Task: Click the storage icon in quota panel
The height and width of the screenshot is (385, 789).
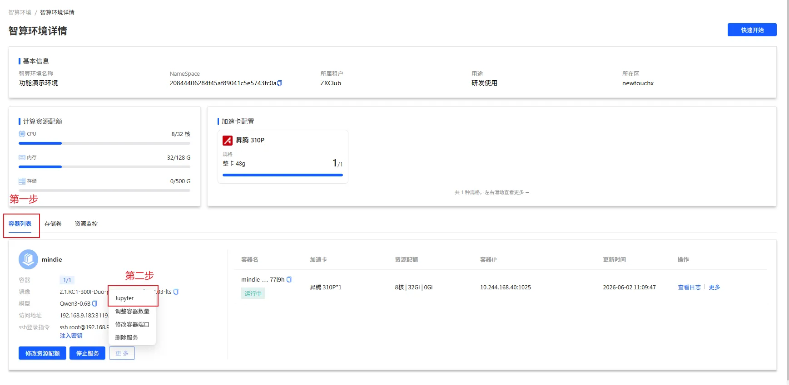Action: 22,181
